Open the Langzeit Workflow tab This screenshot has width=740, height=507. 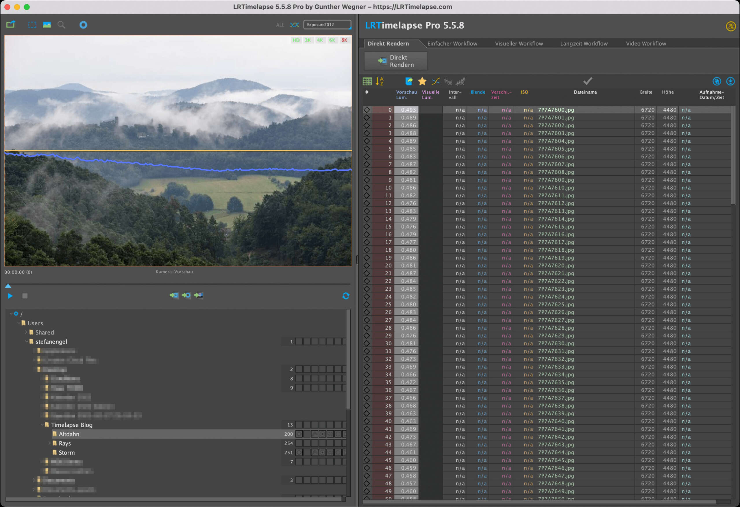(x=584, y=43)
